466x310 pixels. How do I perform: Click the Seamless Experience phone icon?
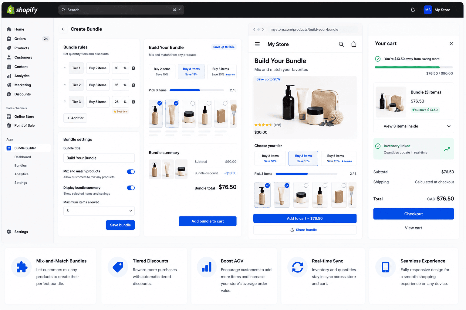click(386, 267)
